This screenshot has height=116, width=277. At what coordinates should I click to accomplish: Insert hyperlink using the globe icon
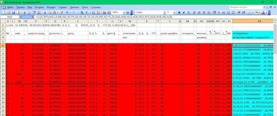[x=82, y=13]
